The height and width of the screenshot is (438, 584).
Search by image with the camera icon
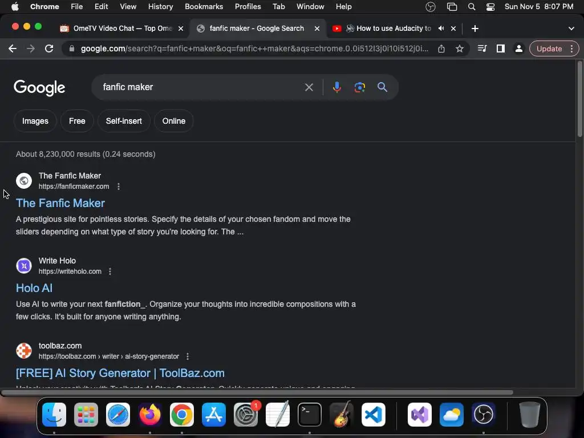359,87
